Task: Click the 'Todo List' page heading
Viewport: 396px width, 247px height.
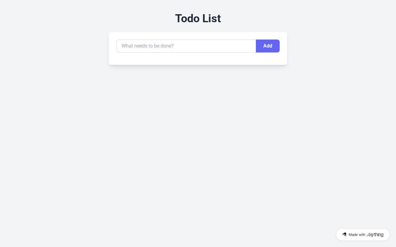Action: click(x=198, y=19)
